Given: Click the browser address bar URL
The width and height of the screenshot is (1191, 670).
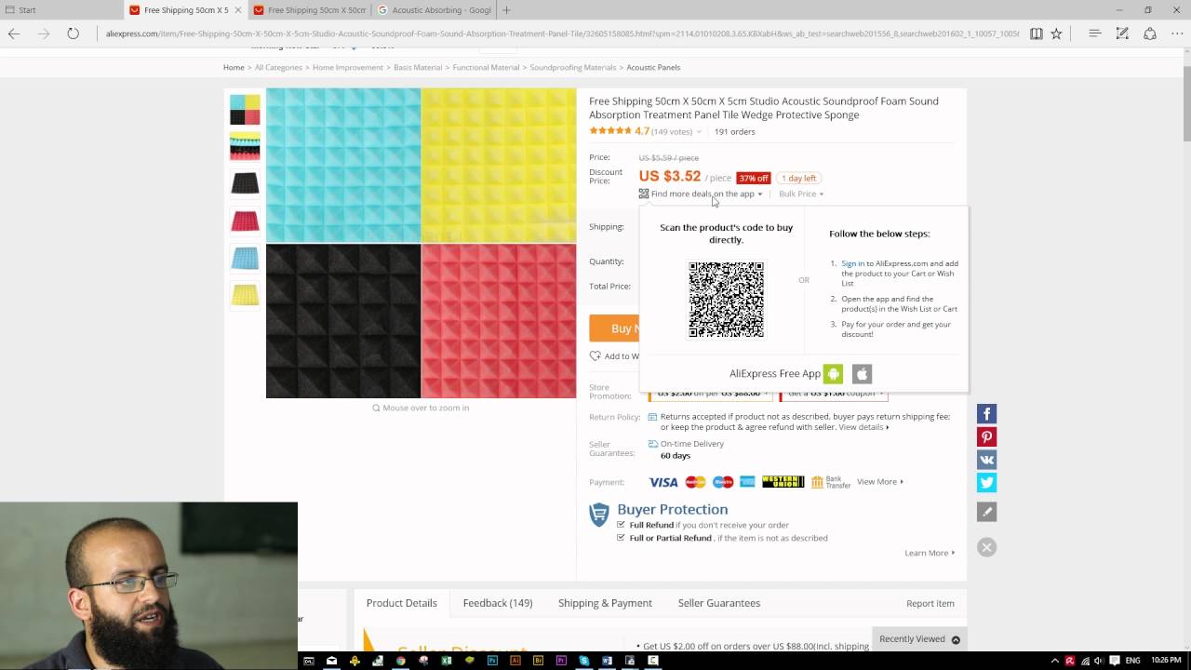Looking at the screenshot, I should [562, 33].
